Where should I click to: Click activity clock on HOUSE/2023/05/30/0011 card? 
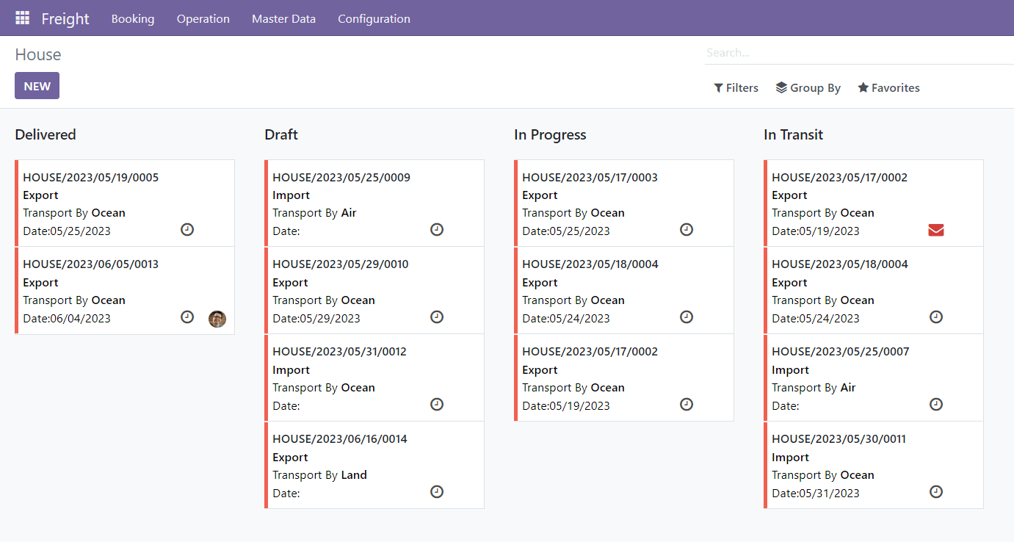(x=936, y=492)
